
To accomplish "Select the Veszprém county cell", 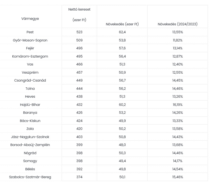I will (30, 72).
